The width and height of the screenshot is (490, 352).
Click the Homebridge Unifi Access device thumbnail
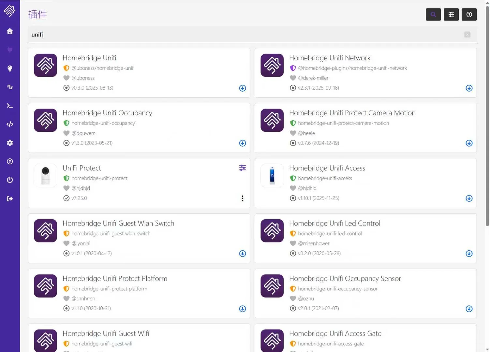point(272,176)
